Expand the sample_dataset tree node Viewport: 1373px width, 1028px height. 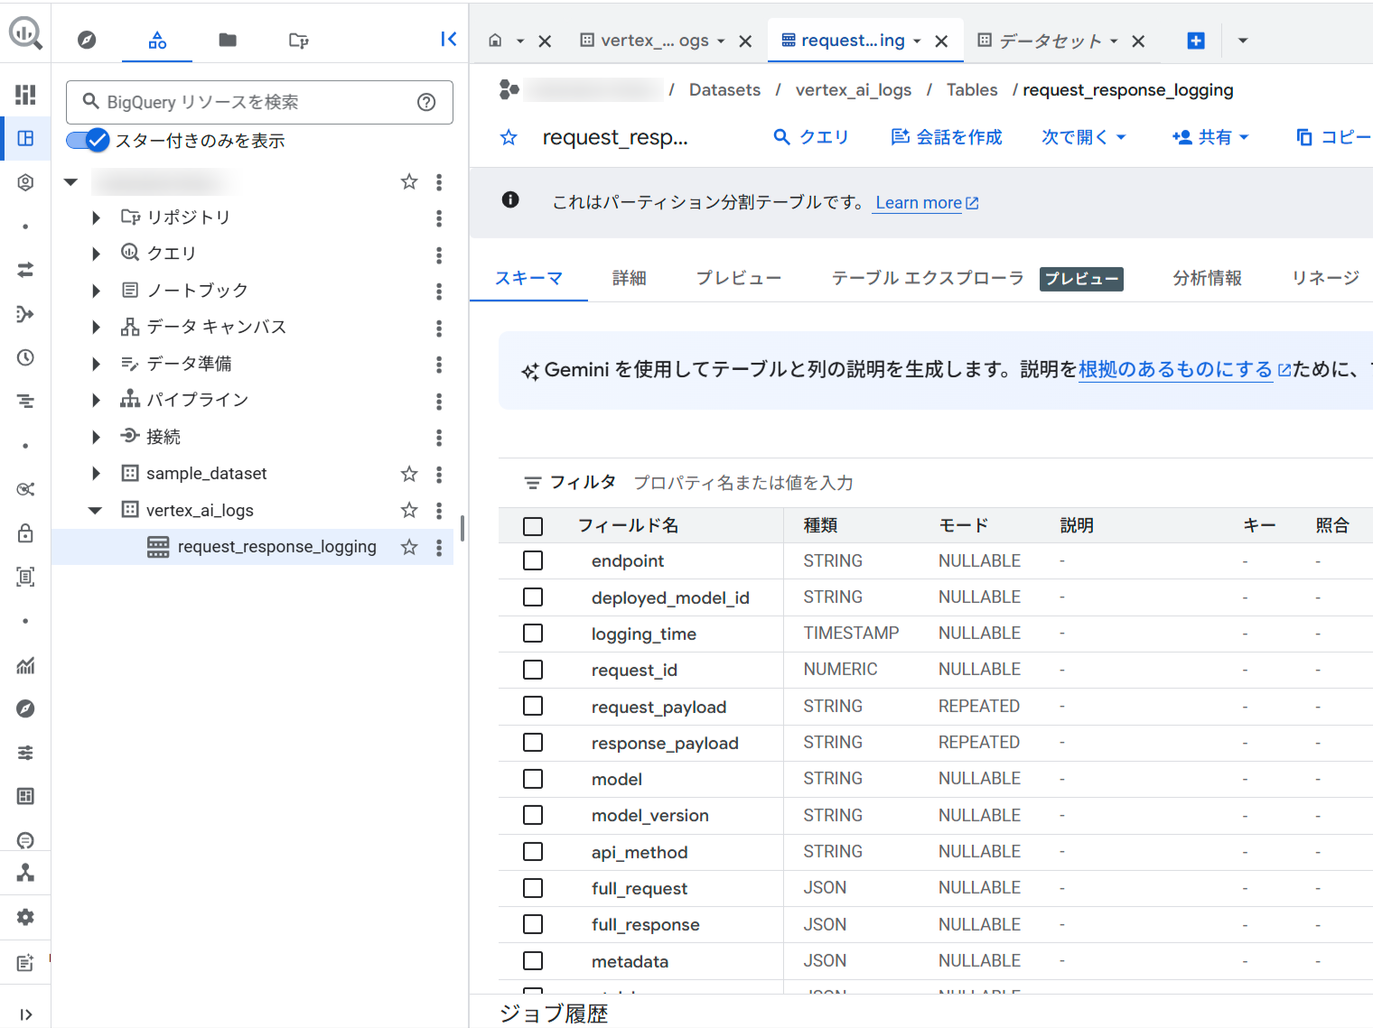[96, 474]
